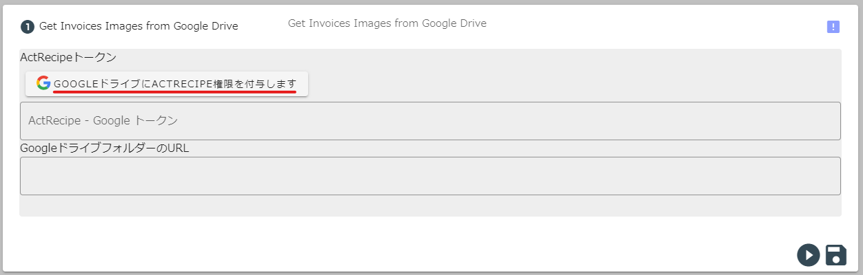Activate the empty Drive folder URL field
This screenshot has height=275, width=863.
coord(430,176)
